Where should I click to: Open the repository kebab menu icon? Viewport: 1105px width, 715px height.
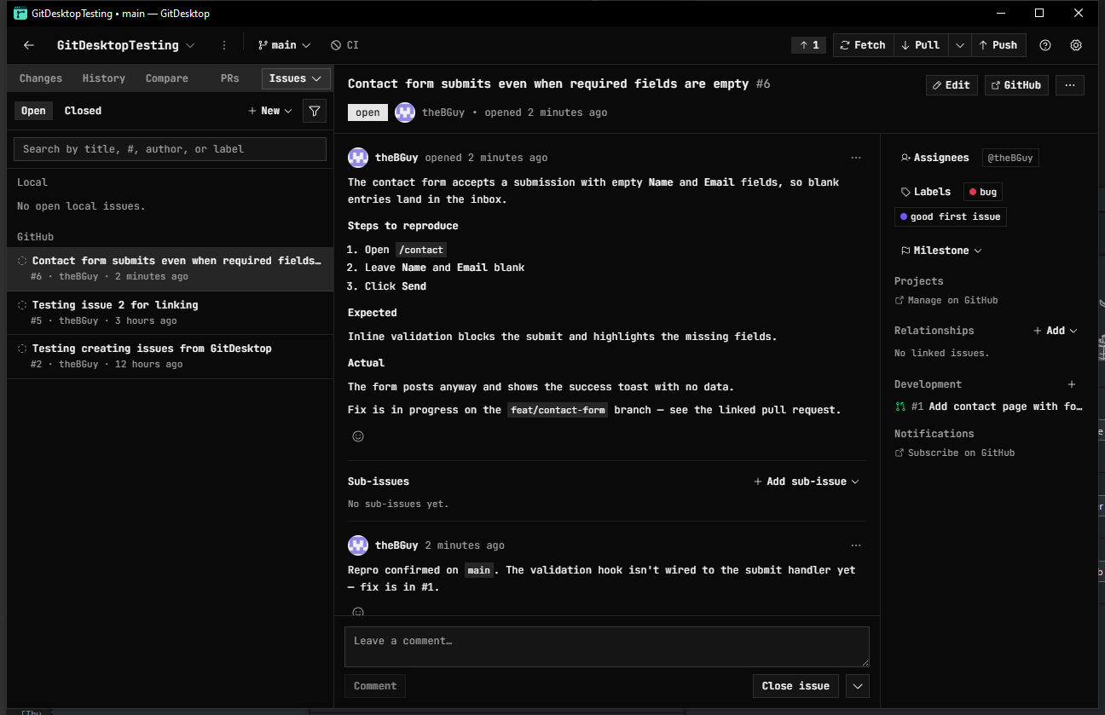[x=224, y=45]
